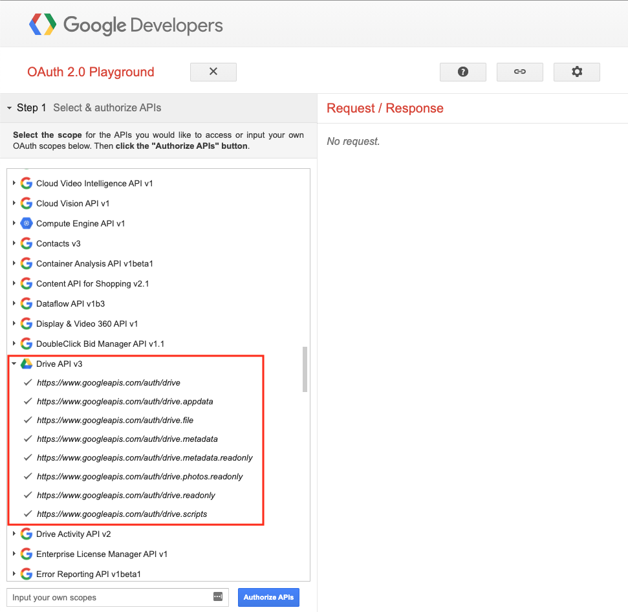Select the Drive API v3 label
Screen dimensions: 628x612
click(60, 364)
